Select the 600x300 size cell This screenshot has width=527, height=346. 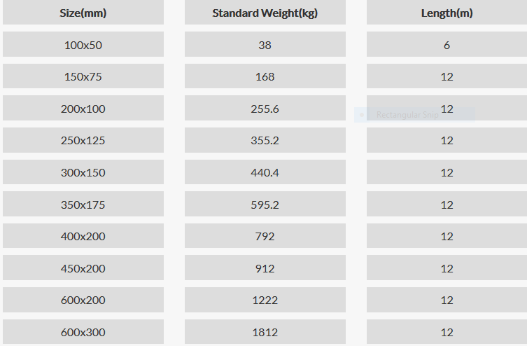point(83,331)
